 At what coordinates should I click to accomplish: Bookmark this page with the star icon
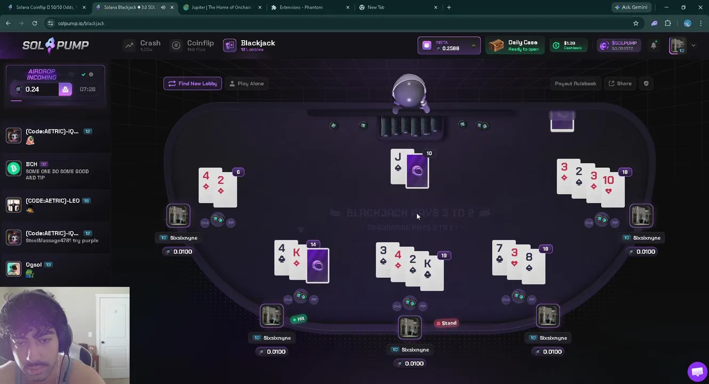coord(636,23)
